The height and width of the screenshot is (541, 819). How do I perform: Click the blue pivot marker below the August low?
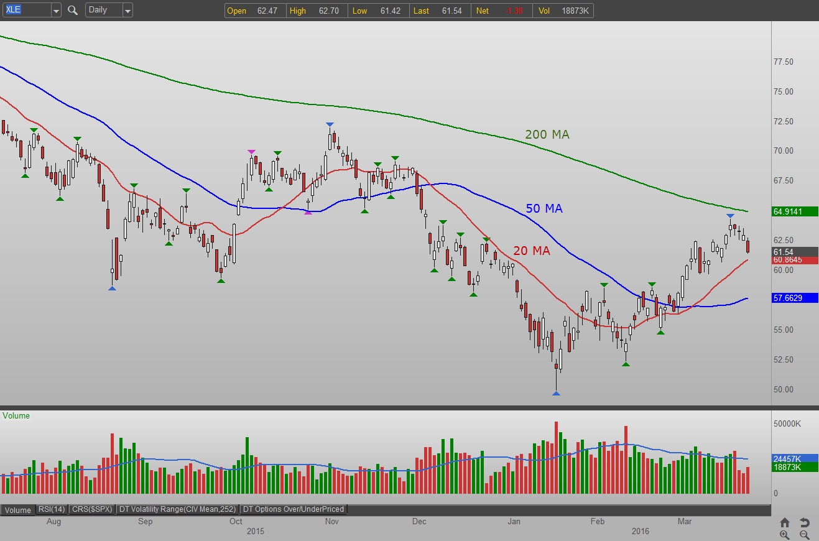pos(112,288)
